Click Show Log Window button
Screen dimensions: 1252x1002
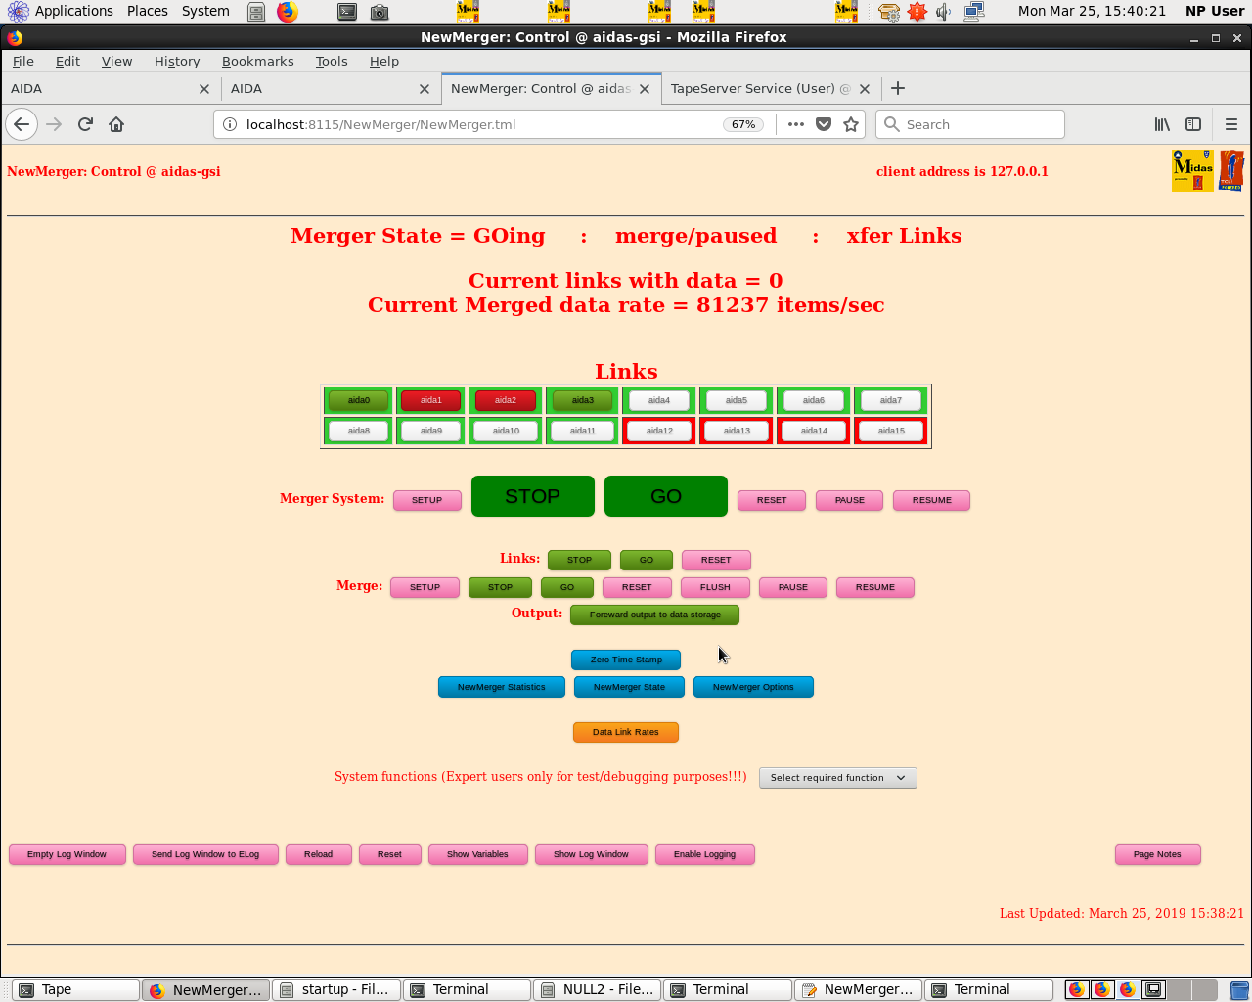point(591,854)
